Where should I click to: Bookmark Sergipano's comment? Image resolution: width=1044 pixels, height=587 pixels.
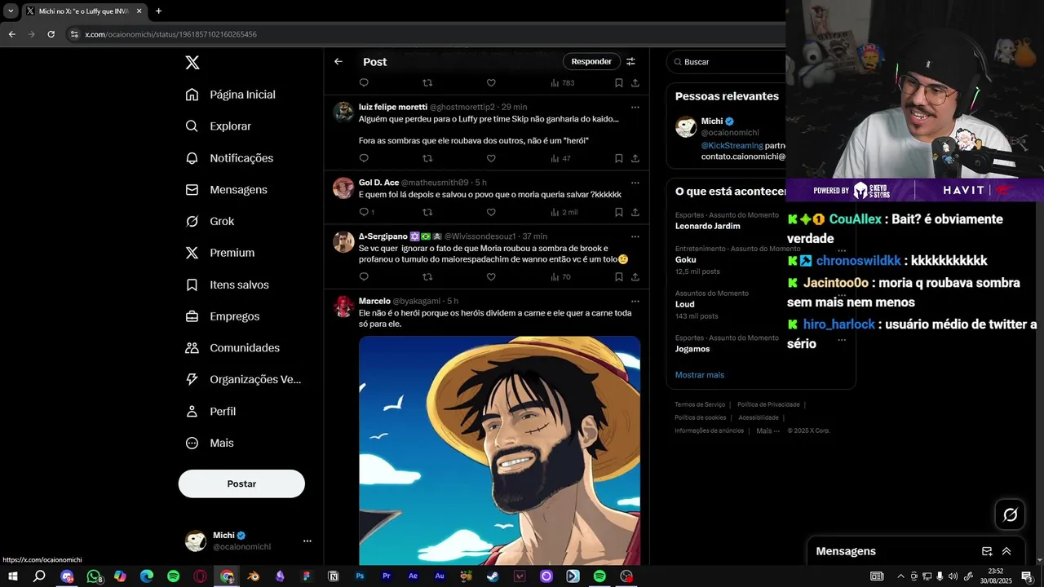pyautogui.click(x=619, y=277)
